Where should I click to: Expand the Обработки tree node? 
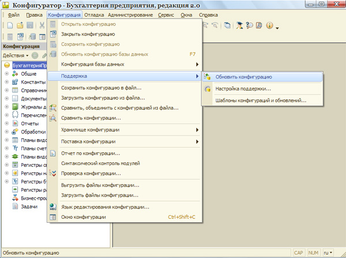pos(6,132)
